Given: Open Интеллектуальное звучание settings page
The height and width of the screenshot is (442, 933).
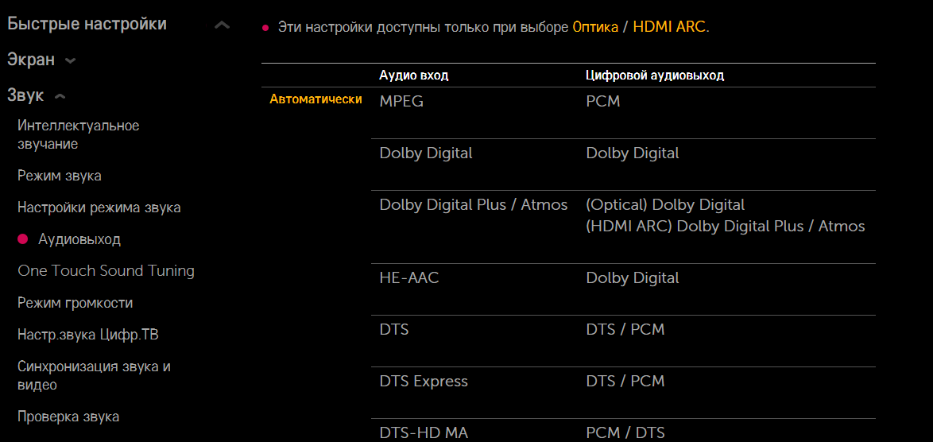Looking at the screenshot, I should [x=78, y=134].
